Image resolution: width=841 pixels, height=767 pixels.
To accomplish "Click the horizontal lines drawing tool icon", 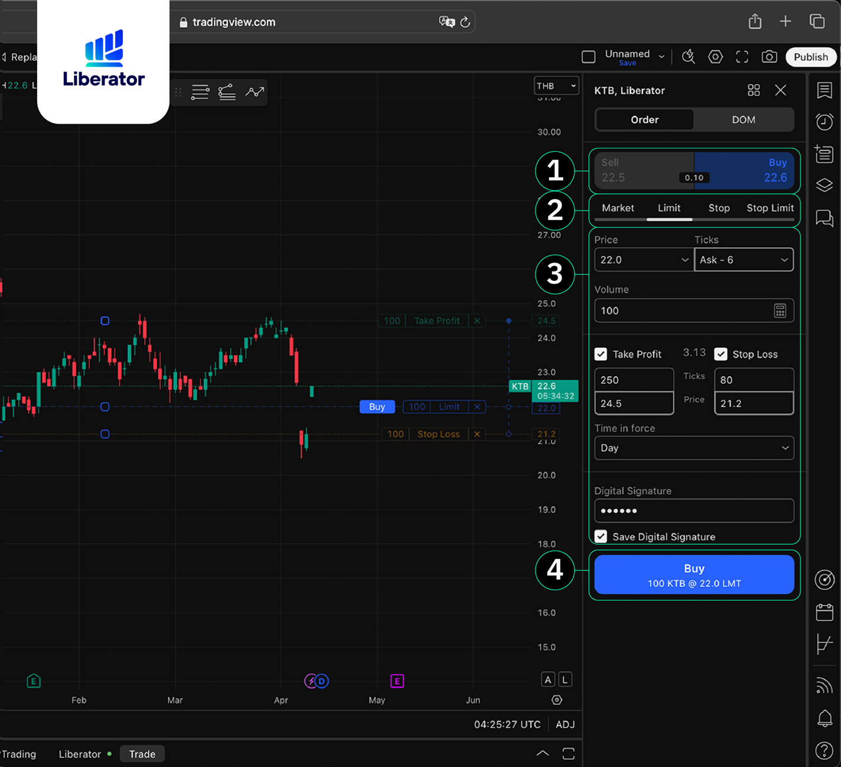I will click(x=200, y=92).
